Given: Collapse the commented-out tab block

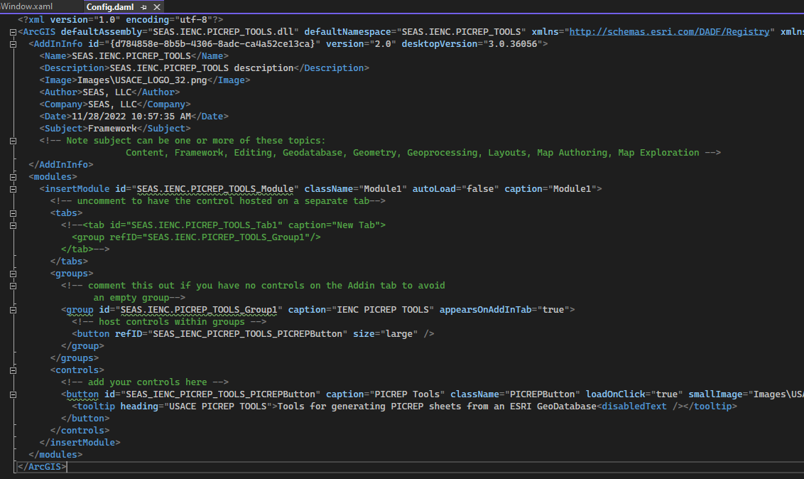Looking at the screenshot, I should pos(12,225).
